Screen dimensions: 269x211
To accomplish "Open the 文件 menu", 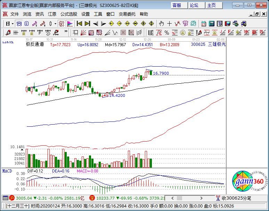I will pyautogui.click(x=14, y=14).
